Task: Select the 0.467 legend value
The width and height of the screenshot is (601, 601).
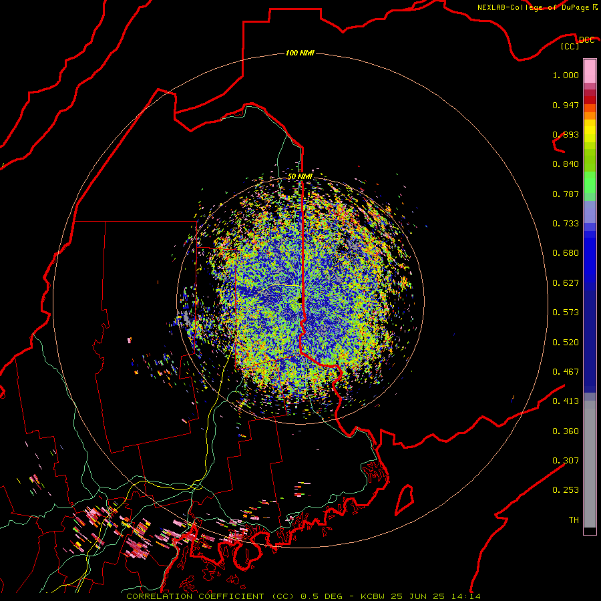Action: [x=566, y=372]
